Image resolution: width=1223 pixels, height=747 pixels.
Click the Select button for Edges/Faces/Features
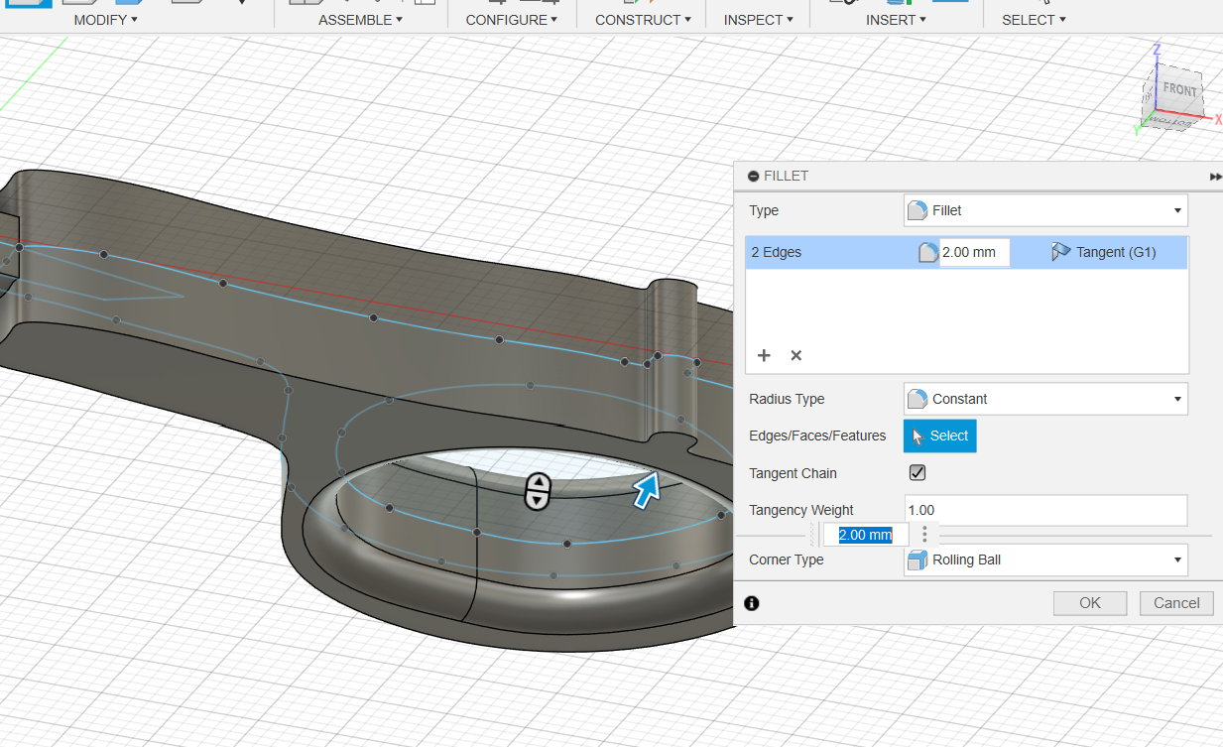(x=939, y=436)
